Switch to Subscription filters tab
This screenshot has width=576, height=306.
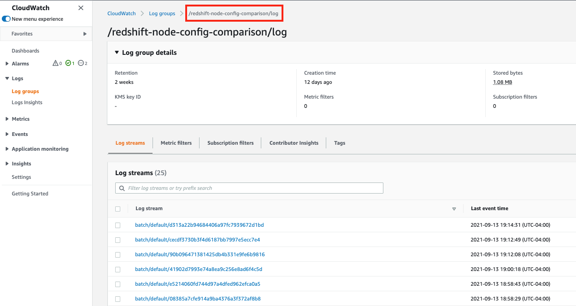pos(230,143)
